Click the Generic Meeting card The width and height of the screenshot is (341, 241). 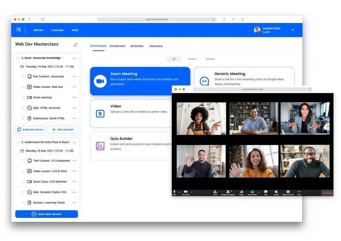244,76
